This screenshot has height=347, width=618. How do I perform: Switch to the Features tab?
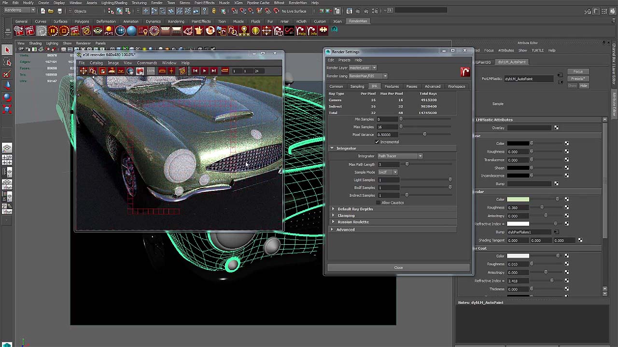pyautogui.click(x=392, y=87)
